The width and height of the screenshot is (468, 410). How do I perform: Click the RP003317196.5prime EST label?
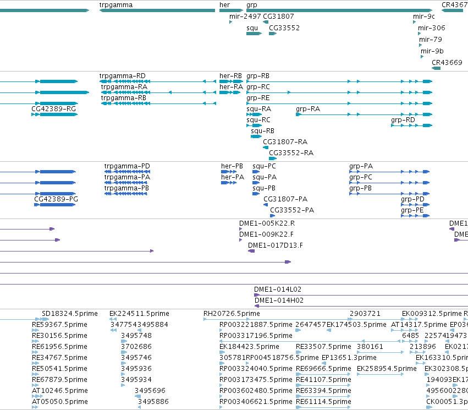pyautogui.click(x=256, y=336)
